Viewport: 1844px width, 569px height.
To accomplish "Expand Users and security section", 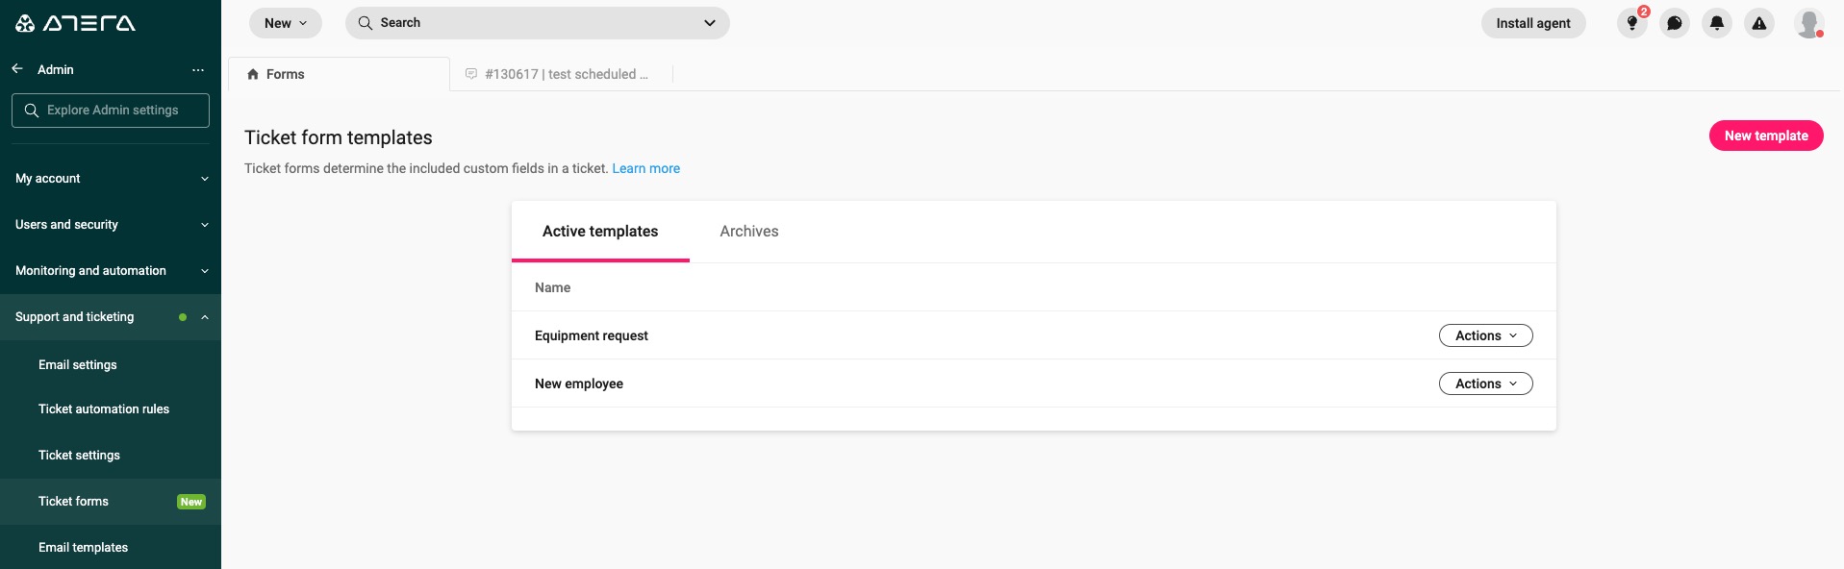I will point(111,225).
